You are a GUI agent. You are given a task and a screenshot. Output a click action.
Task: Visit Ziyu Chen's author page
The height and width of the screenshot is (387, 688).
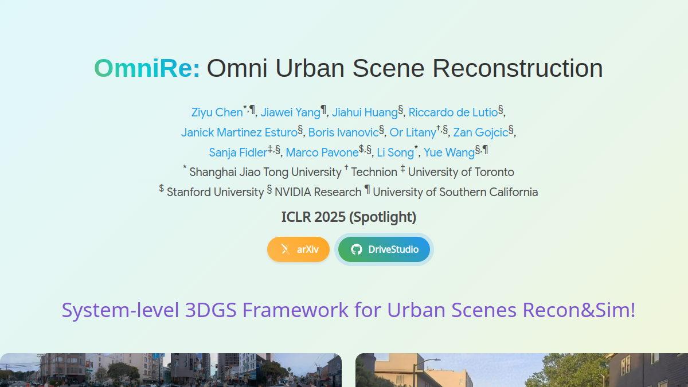217,112
